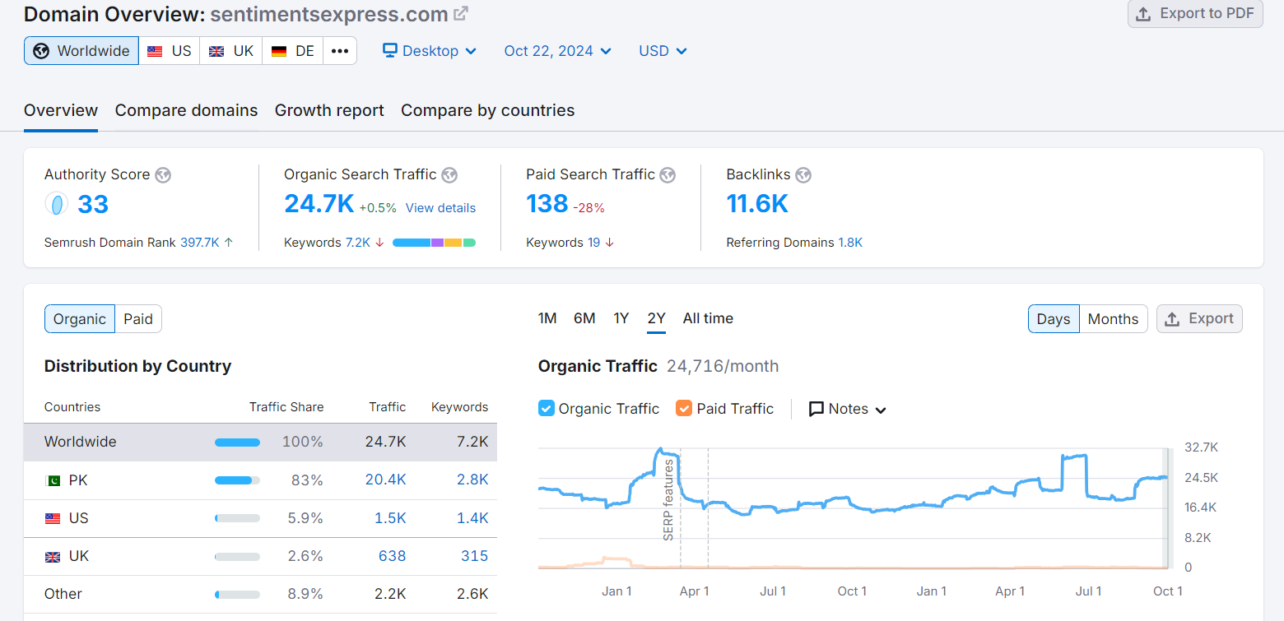Image resolution: width=1284 pixels, height=621 pixels.
Task: Switch to Compare by countries tab
Action: coord(487,110)
